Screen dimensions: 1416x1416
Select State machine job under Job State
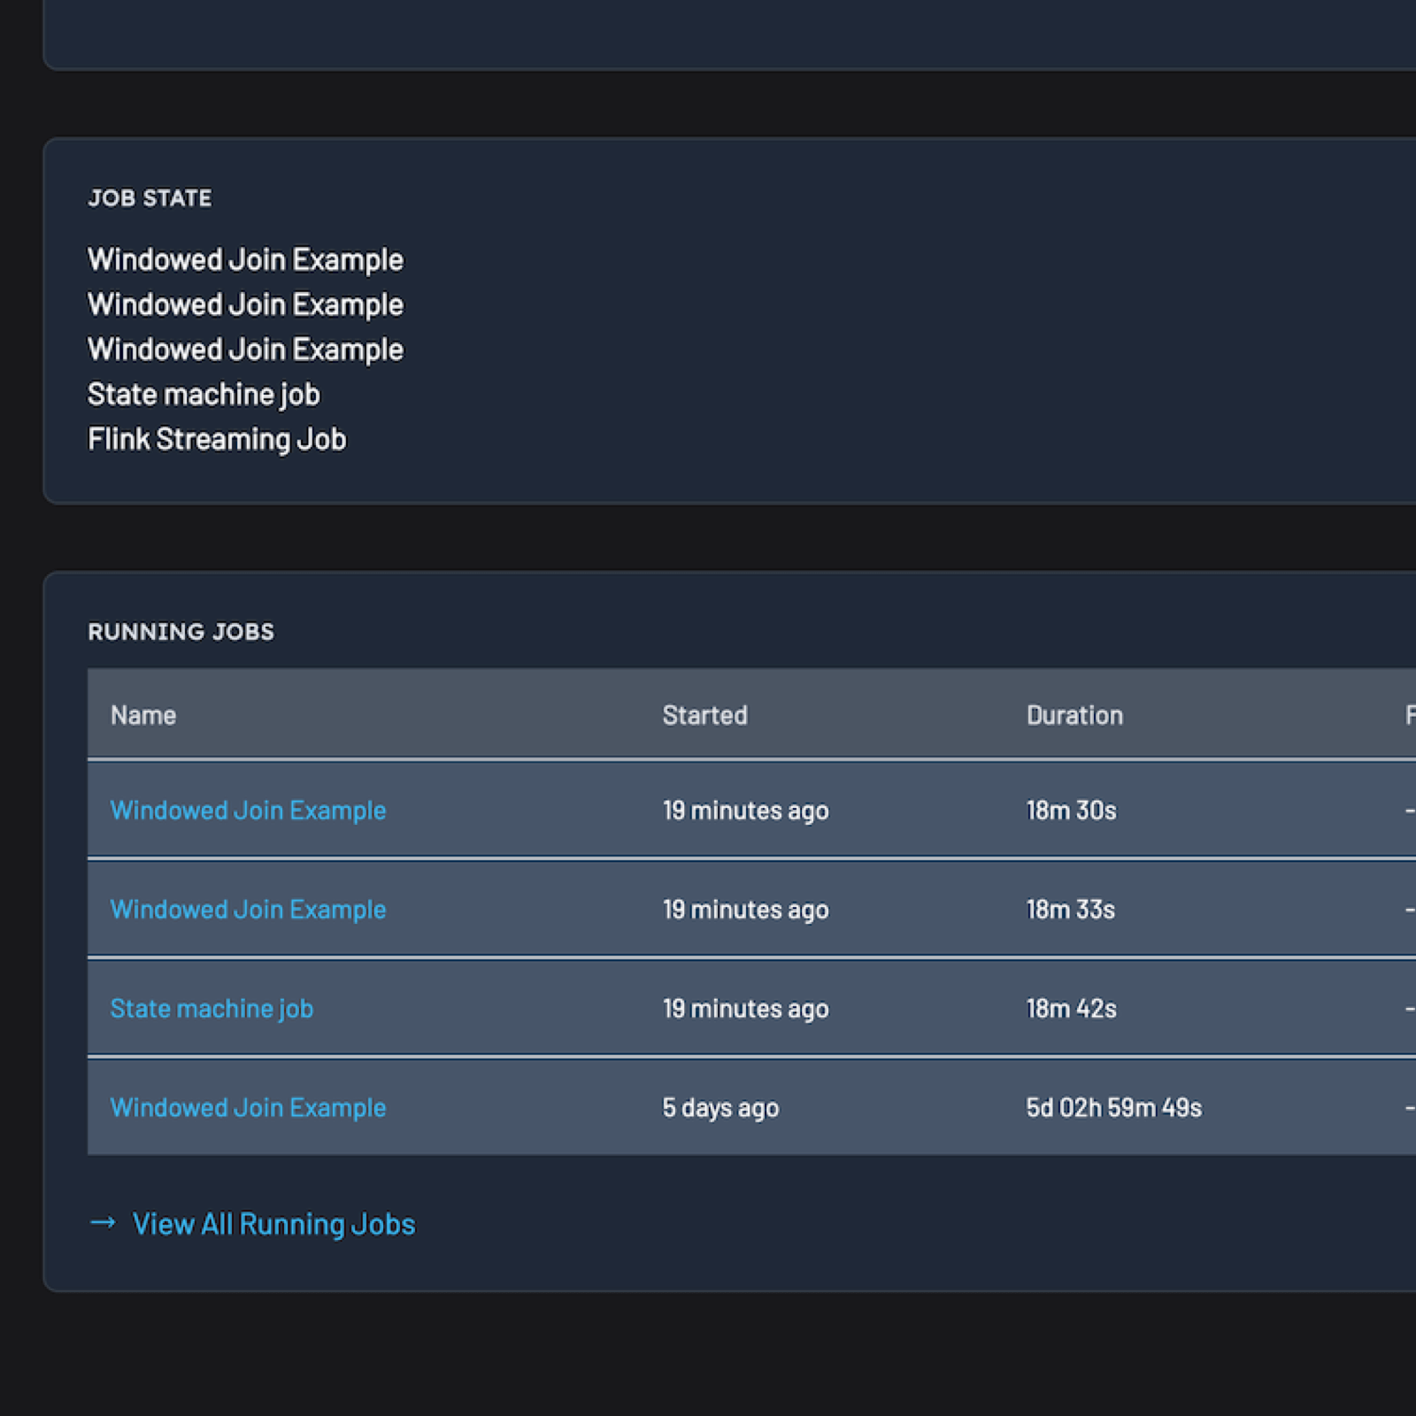[x=204, y=394]
